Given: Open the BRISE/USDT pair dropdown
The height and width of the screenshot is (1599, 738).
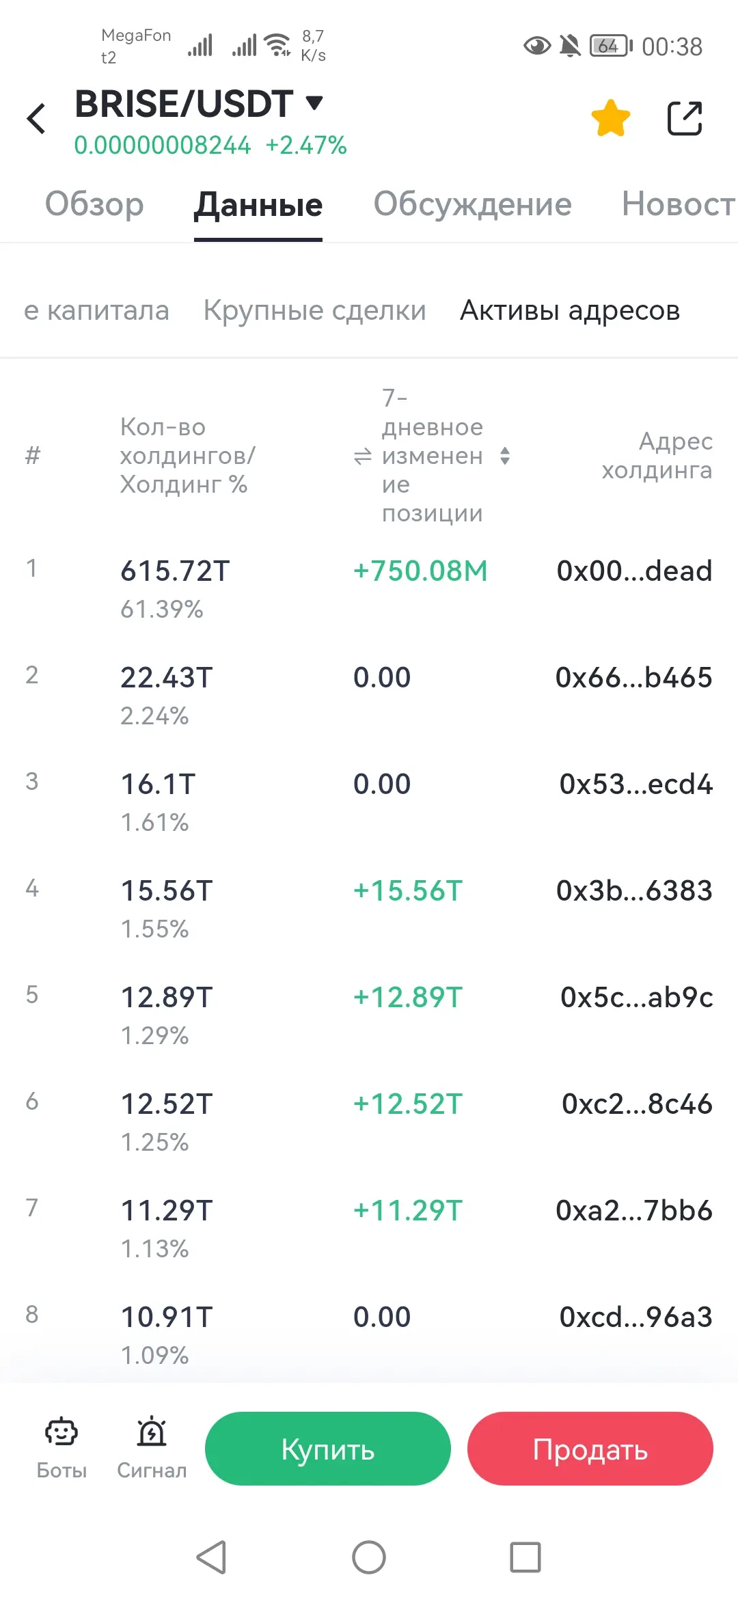Looking at the screenshot, I should [314, 103].
